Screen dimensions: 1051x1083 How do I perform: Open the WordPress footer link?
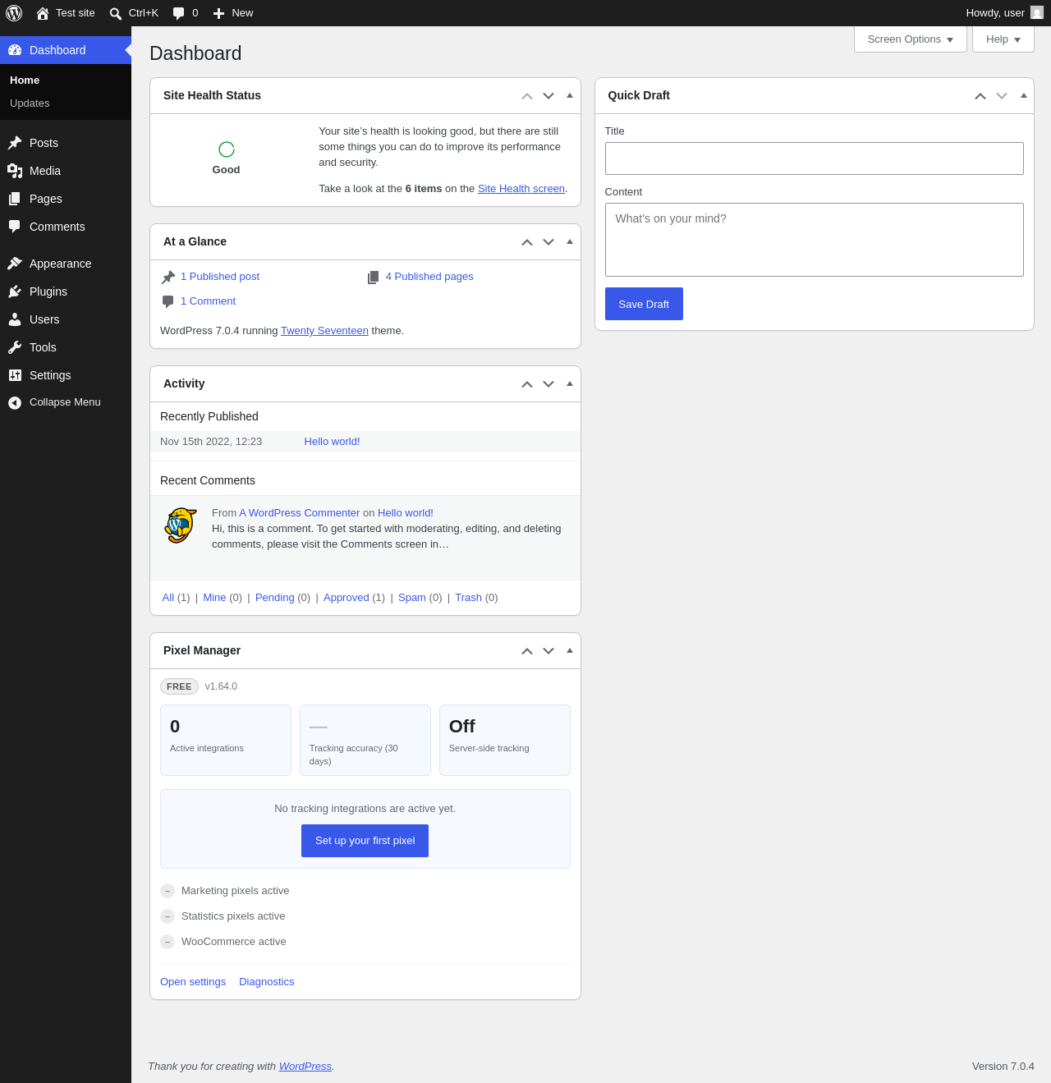pos(305,1067)
